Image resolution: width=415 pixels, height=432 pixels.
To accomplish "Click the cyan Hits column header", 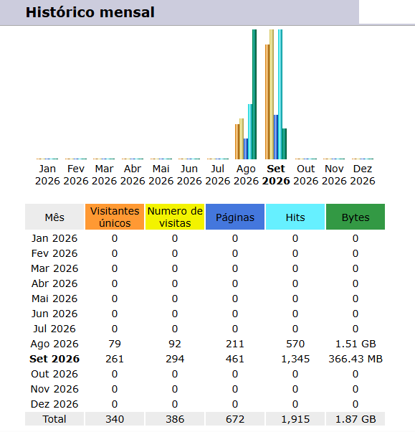I will click(x=295, y=217).
